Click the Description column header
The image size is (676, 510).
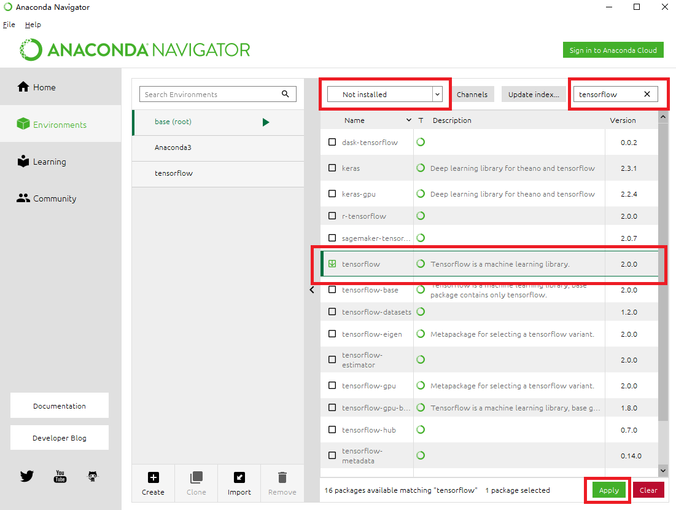[x=452, y=120]
